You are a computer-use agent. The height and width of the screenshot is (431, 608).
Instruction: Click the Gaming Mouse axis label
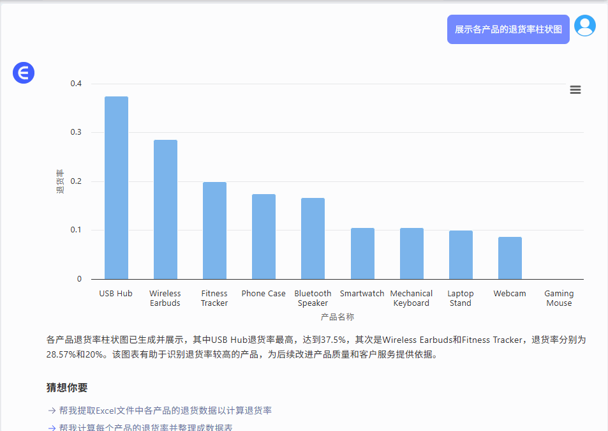pyautogui.click(x=559, y=298)
